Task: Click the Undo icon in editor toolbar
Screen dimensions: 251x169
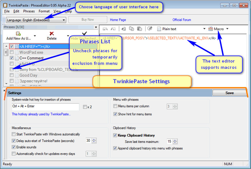Action: point(105,29)
